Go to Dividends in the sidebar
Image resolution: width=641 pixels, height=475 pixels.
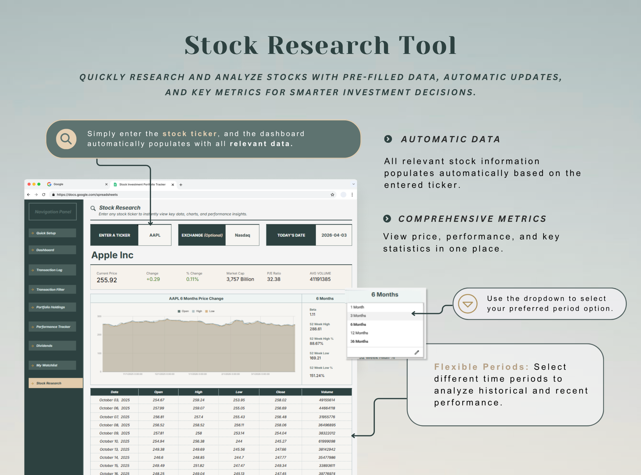click(52, 346)
